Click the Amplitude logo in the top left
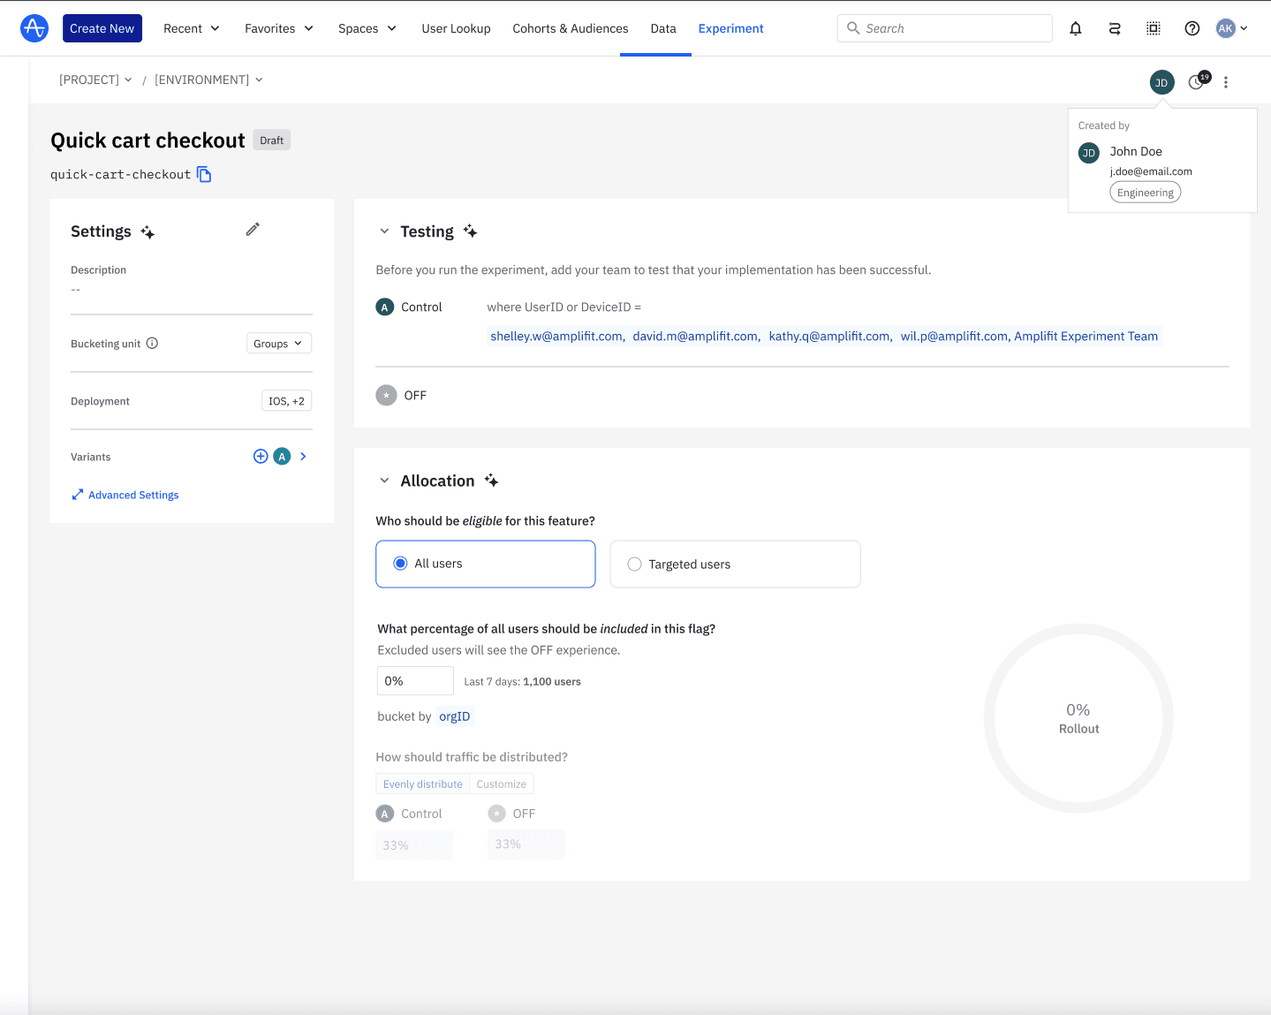1271x1015 pixels. (x=34, y=27)
